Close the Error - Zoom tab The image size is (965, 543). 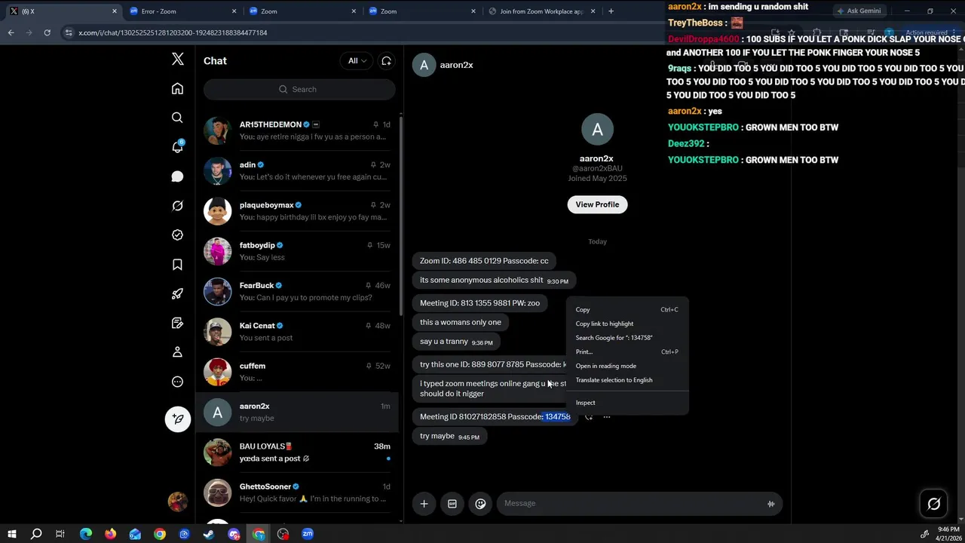pos(234,11)
